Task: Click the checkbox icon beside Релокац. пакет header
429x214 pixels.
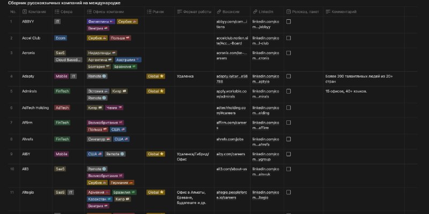Action: point(289,11)
